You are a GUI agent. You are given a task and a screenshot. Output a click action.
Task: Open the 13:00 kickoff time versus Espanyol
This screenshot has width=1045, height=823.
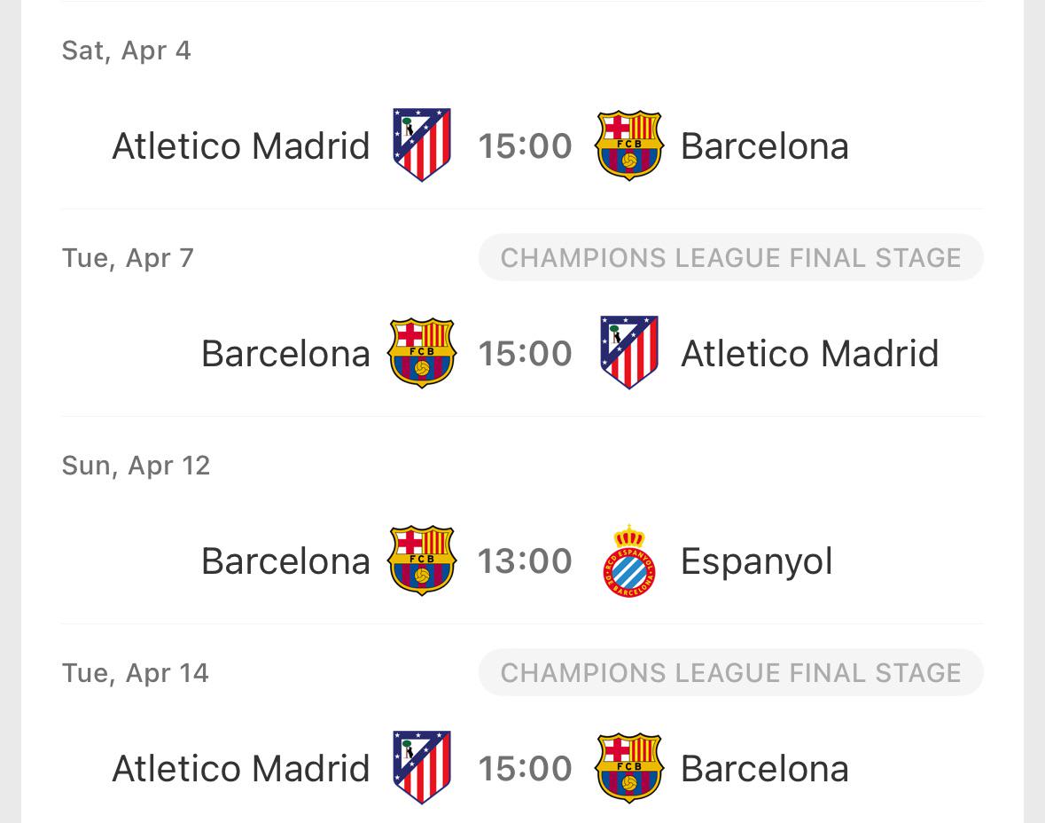tap(526, 560)
